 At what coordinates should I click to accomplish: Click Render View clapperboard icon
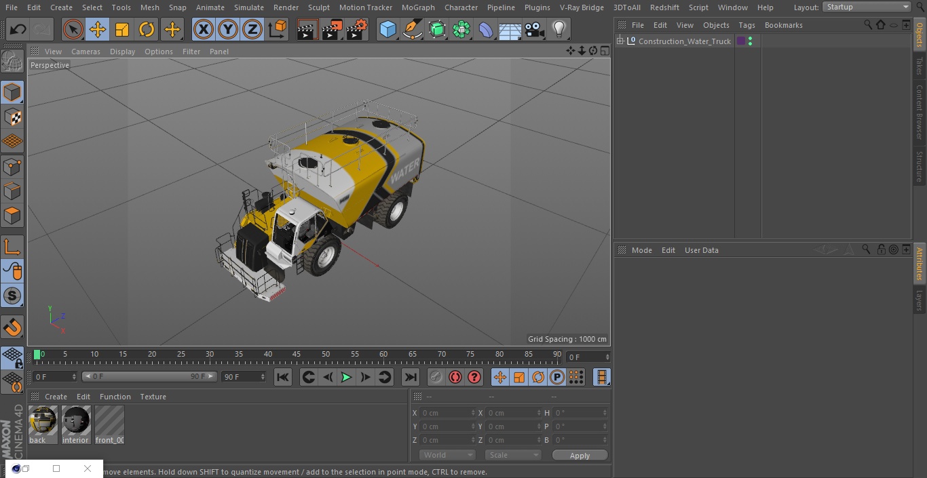[307, 29]
